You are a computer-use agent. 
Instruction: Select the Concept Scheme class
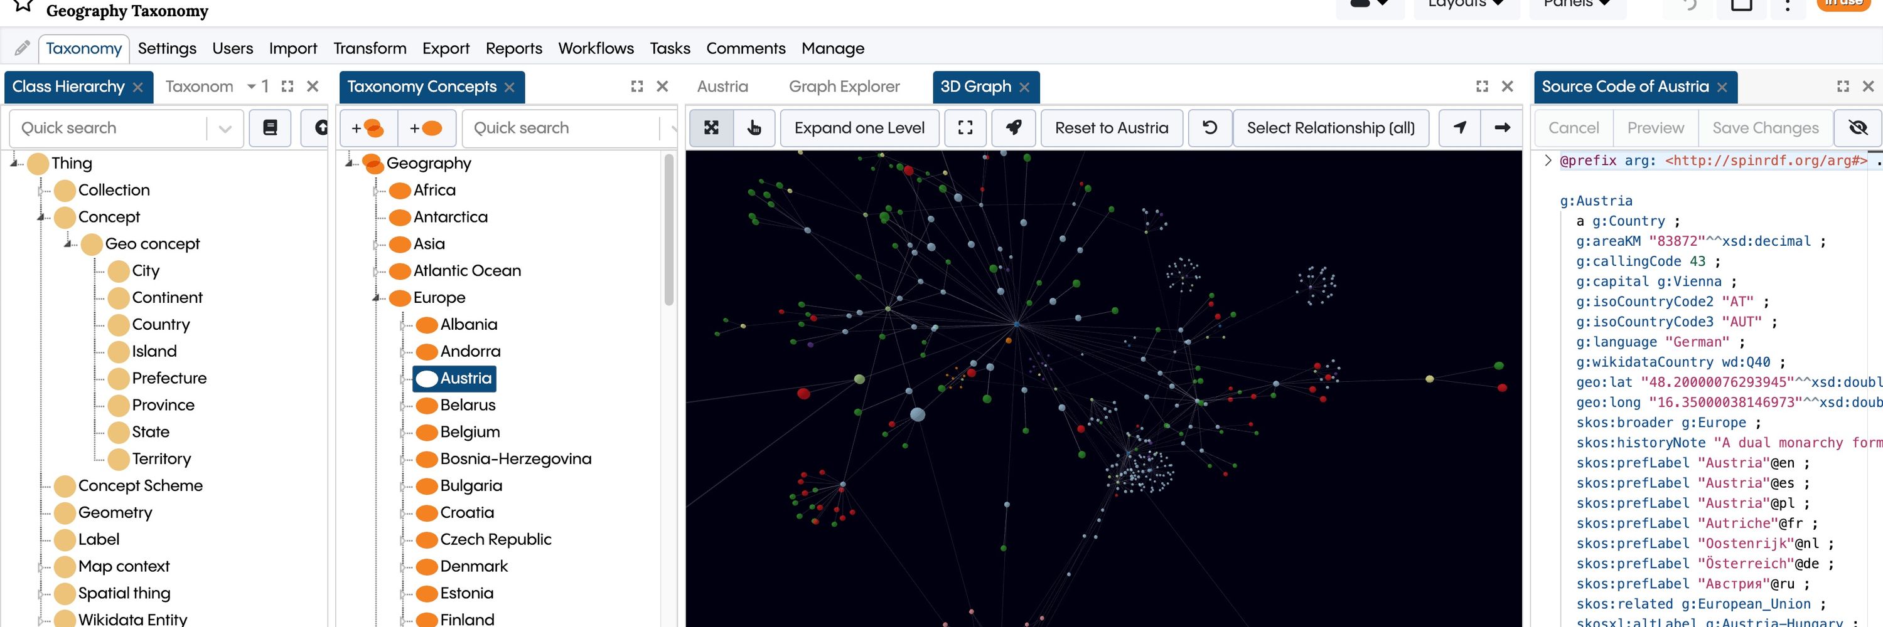139,485
